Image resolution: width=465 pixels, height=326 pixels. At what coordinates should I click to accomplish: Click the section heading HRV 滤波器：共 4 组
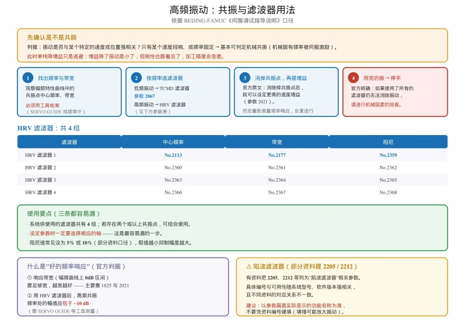[49, 128]
